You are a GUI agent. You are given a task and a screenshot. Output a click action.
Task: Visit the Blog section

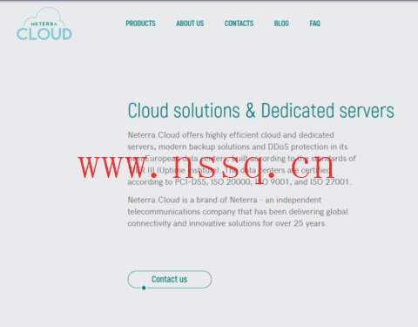point(281,24)
